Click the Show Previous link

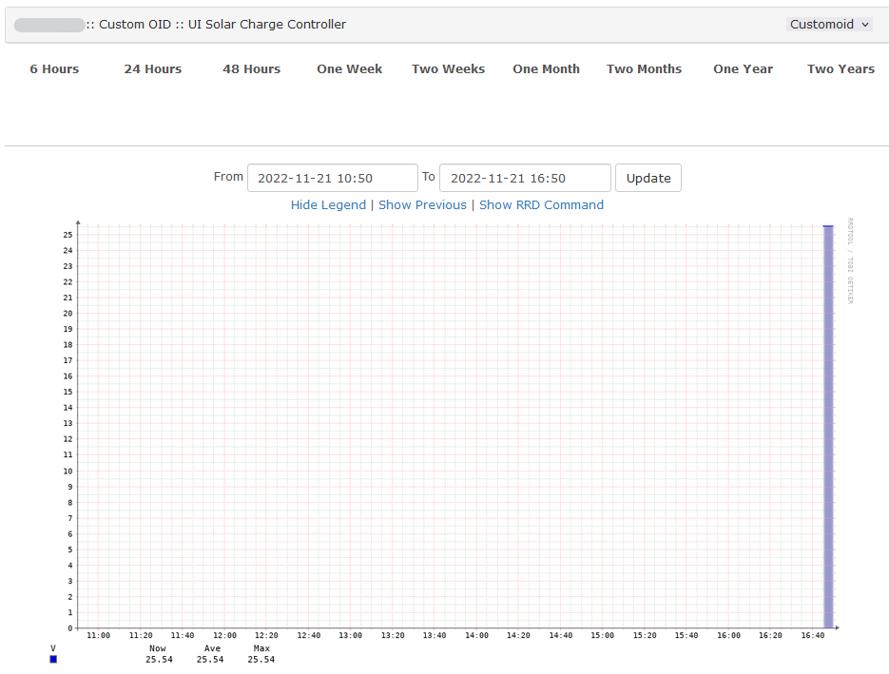[422, 204]
